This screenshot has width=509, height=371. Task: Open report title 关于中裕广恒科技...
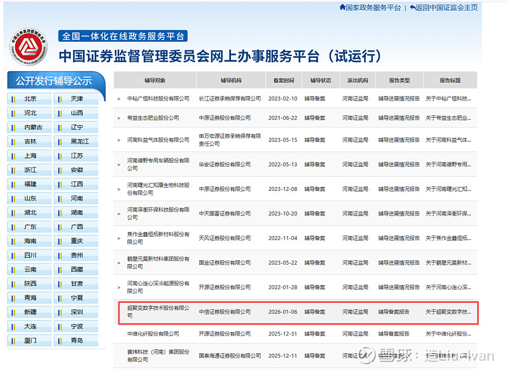point(449,99)
